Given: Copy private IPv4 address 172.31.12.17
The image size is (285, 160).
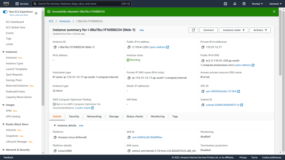Looking at the screenshot, I should 203,47.
